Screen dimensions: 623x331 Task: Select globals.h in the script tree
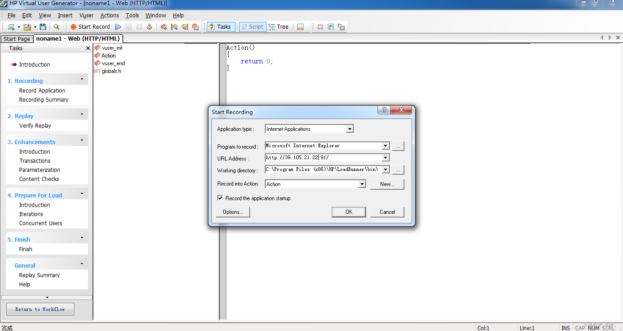point(111,71)
